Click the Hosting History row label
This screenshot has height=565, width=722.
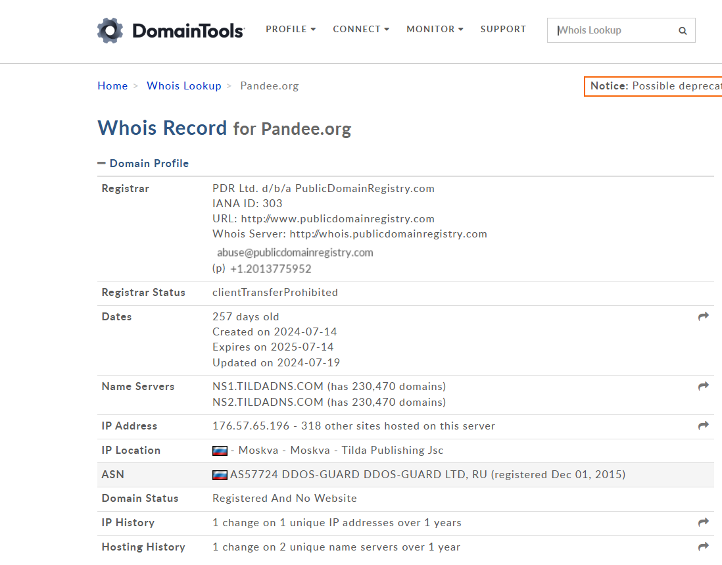tap(143, 547)
